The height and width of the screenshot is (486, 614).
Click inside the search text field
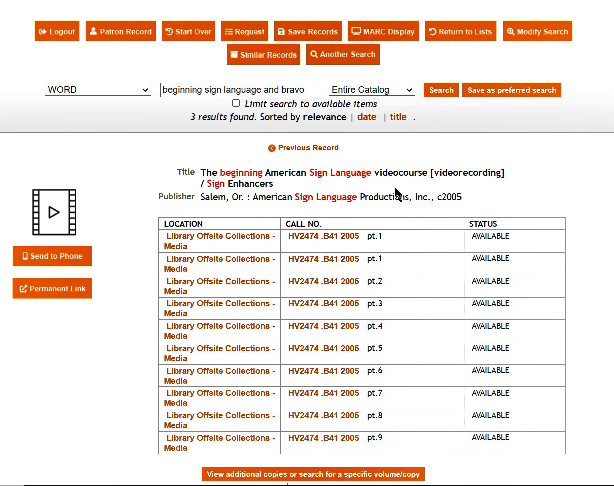pyautogui.click(x=240, y=90)
